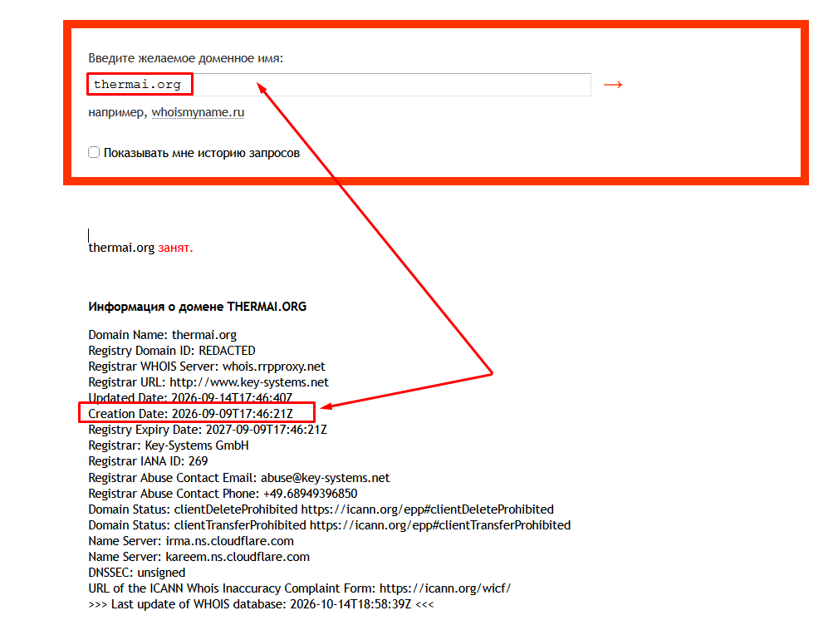Select the 'Registry Domain ID: REDACTED' line
The width and height of the screenshot is (838, 625).
click(172, 351)
